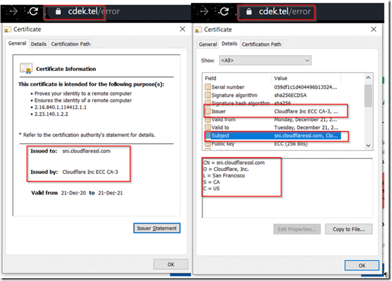Click the policy OID 2.23.140.1.2.2
The image size is (392, 281).
(x=51, y=114)
